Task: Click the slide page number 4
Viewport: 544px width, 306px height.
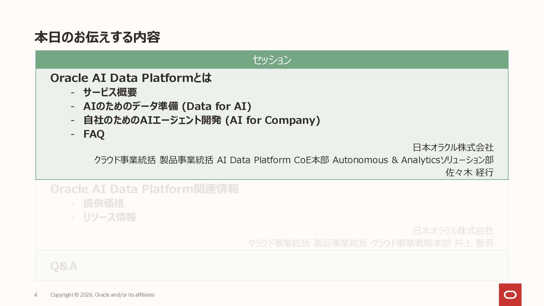Action: 36,295
